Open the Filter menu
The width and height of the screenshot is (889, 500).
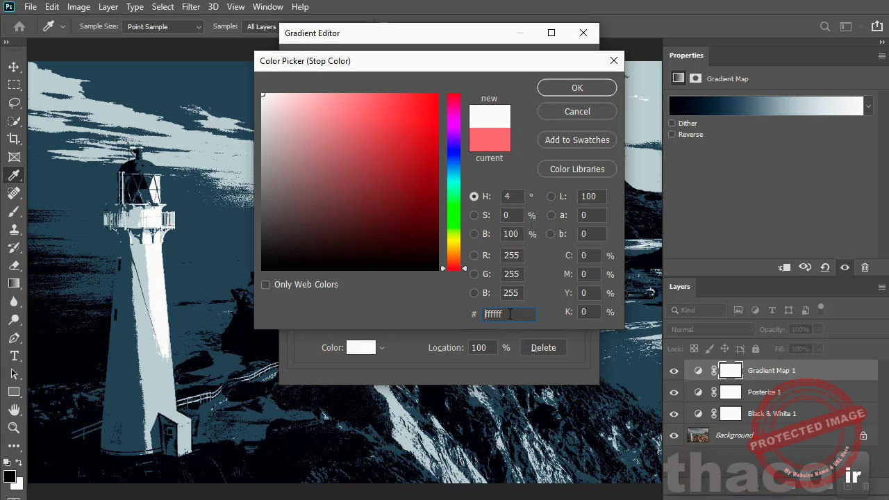pyautogui.click(x=190, y=6)
